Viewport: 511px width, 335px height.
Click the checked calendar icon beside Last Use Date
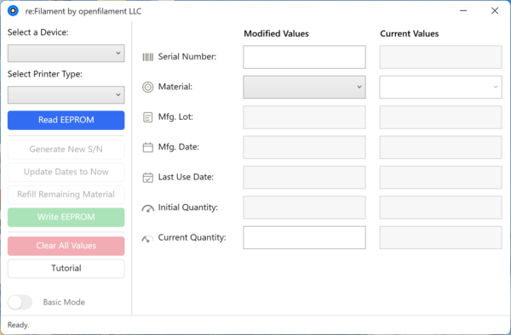click(147, 177)
